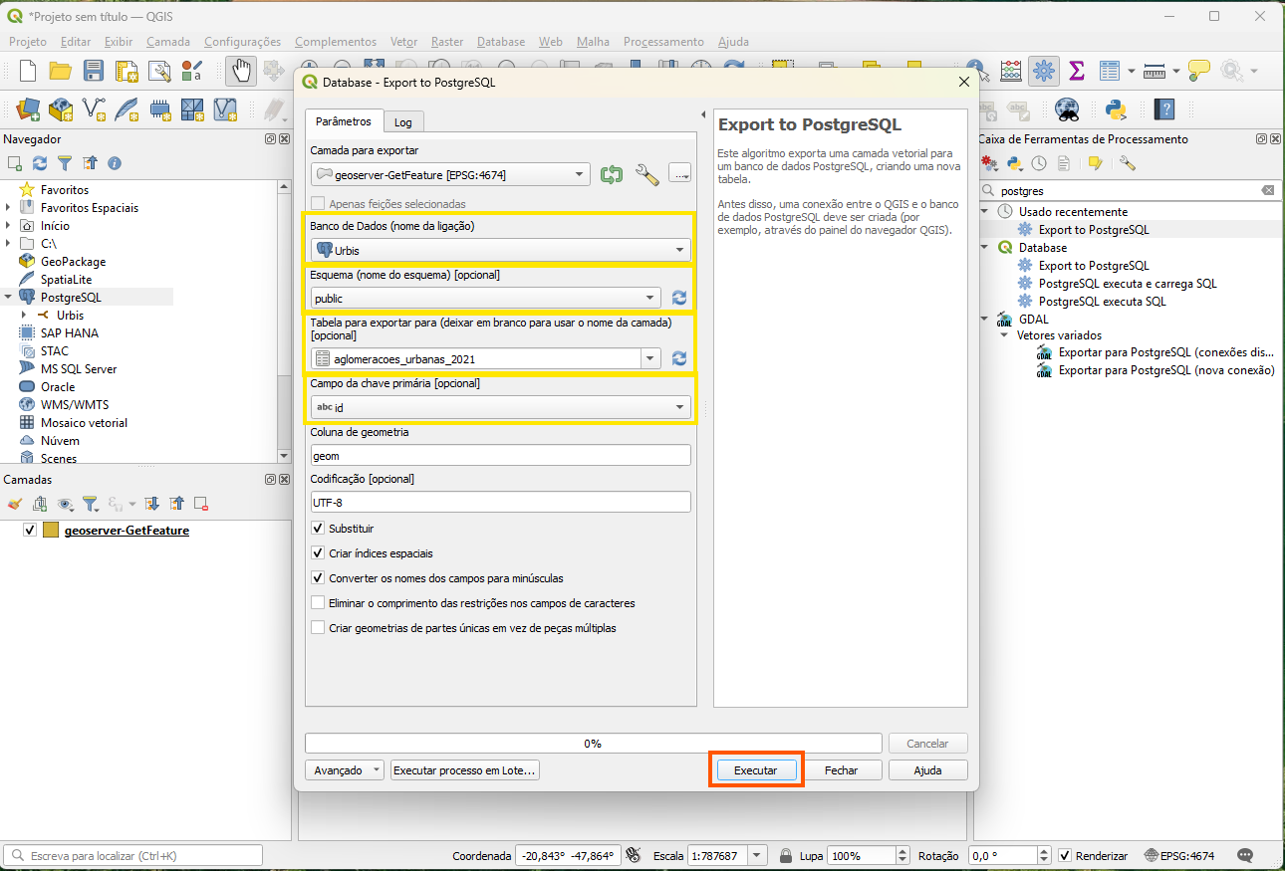The image size is (1285, 871).
Task: Toggle the Renderizar checkbox in status bar
Action: pyautogui.click(x=1065, y=856)
